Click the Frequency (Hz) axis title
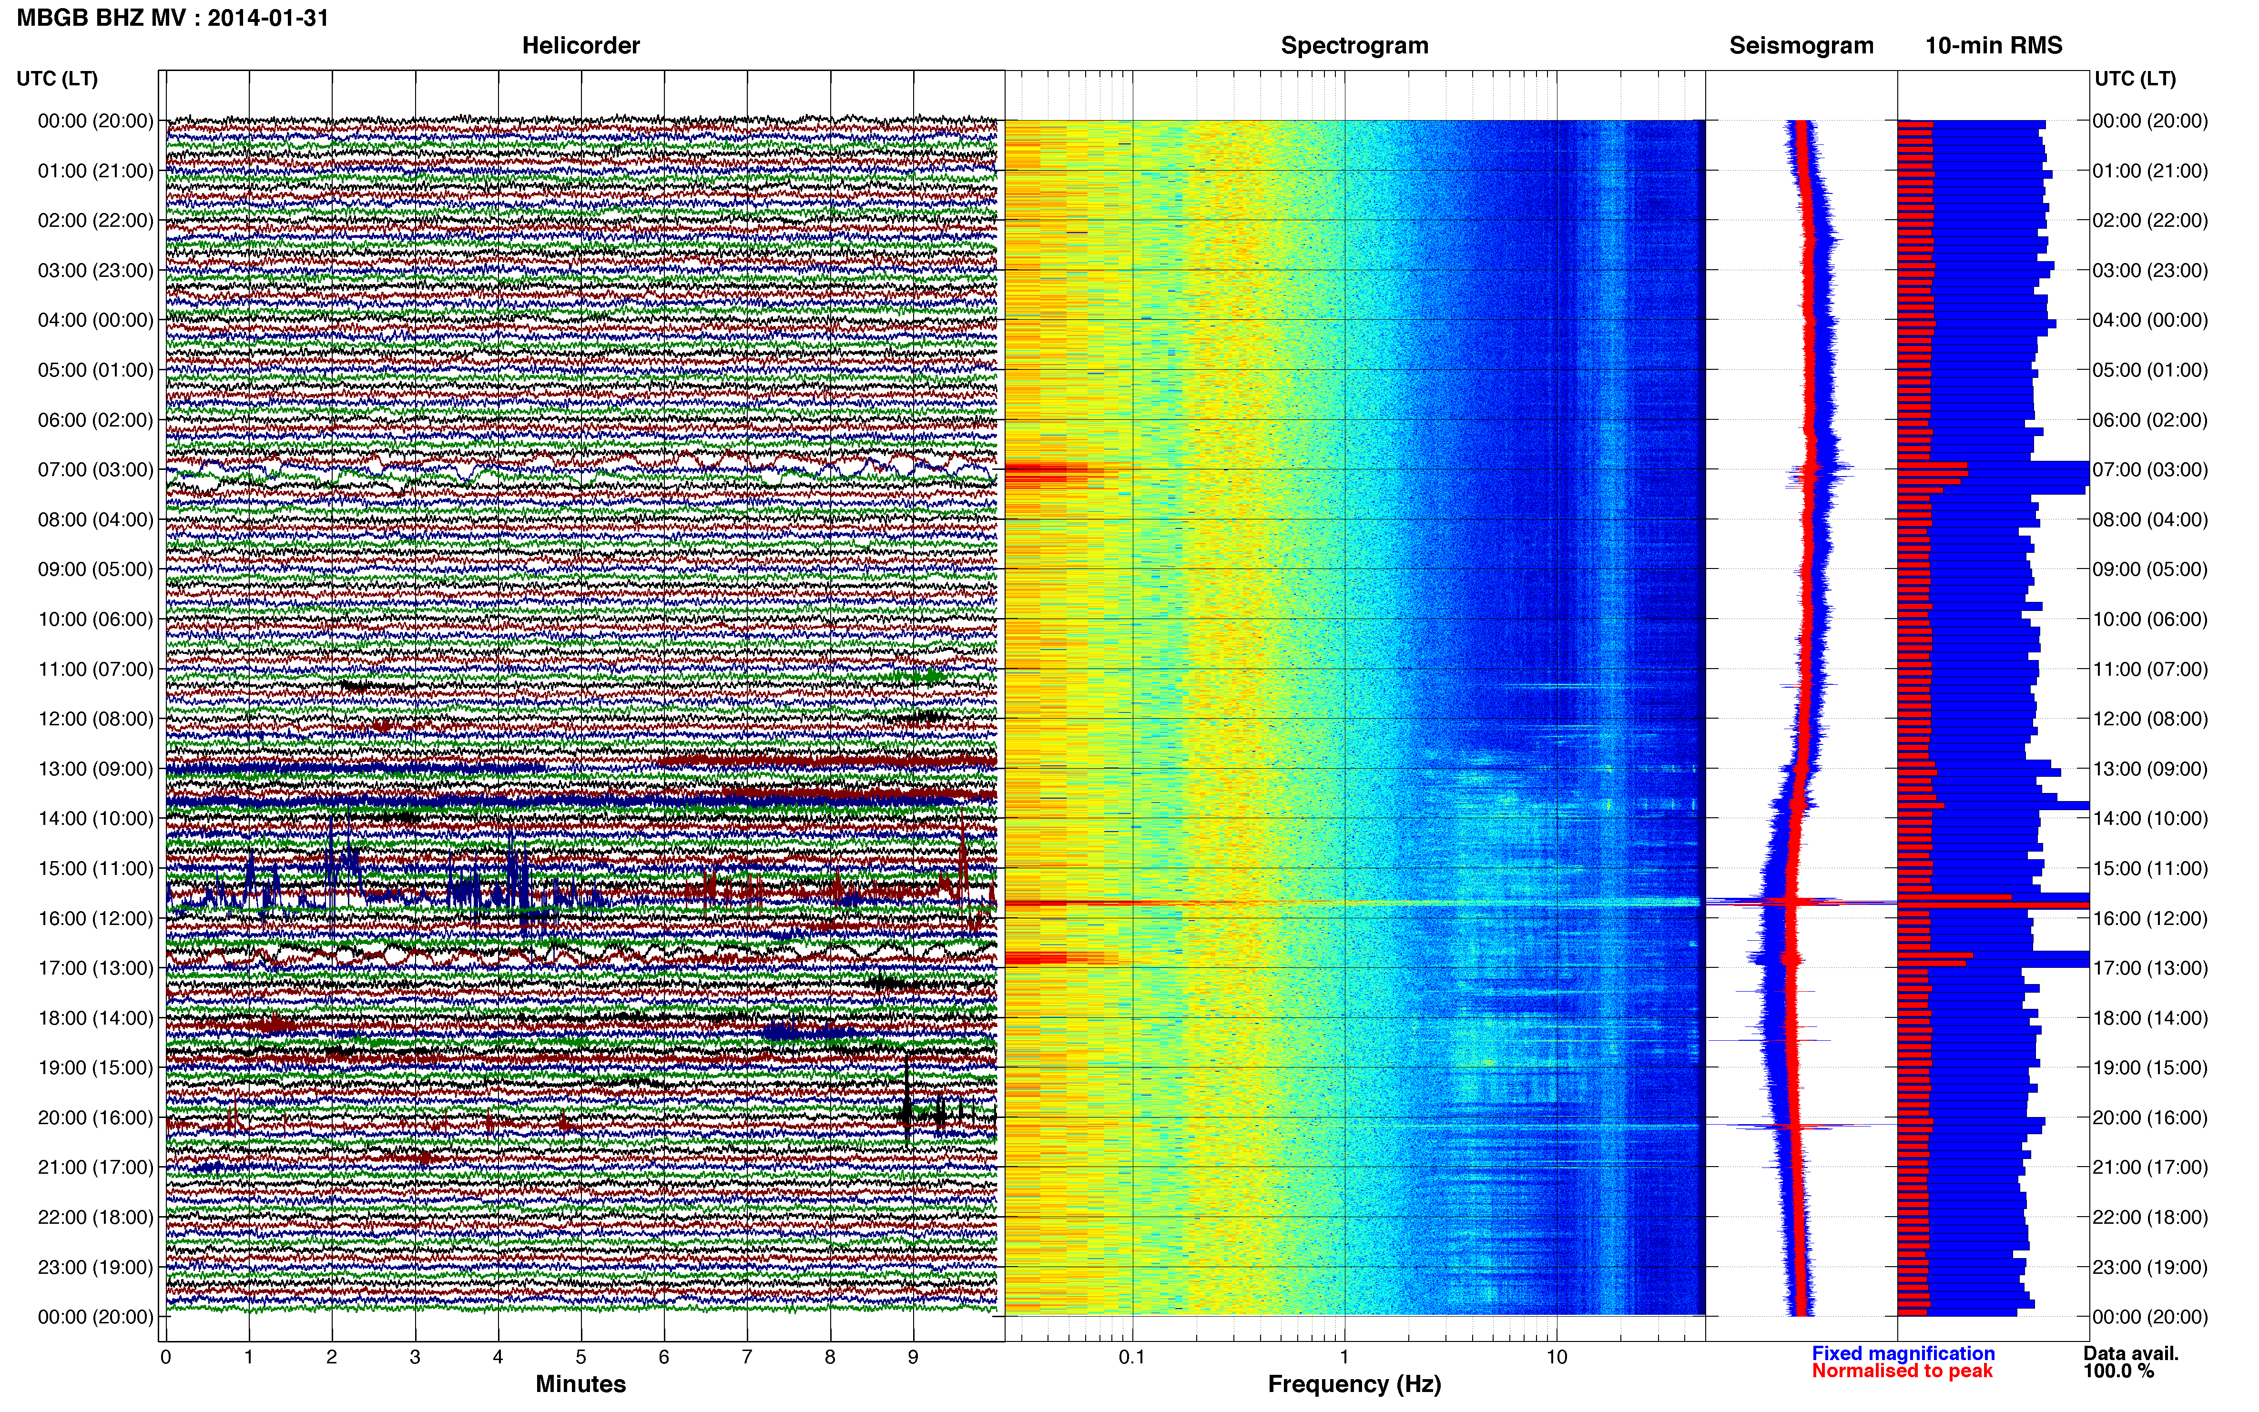Viewport: 2259px width, 1412px height. [x=1354, y=1384]
